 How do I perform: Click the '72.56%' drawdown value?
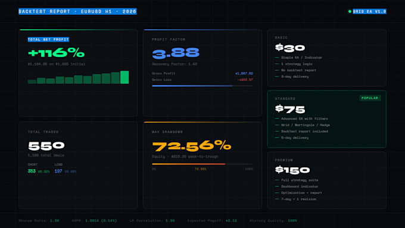pyautogui.click(x=191, y=146)
